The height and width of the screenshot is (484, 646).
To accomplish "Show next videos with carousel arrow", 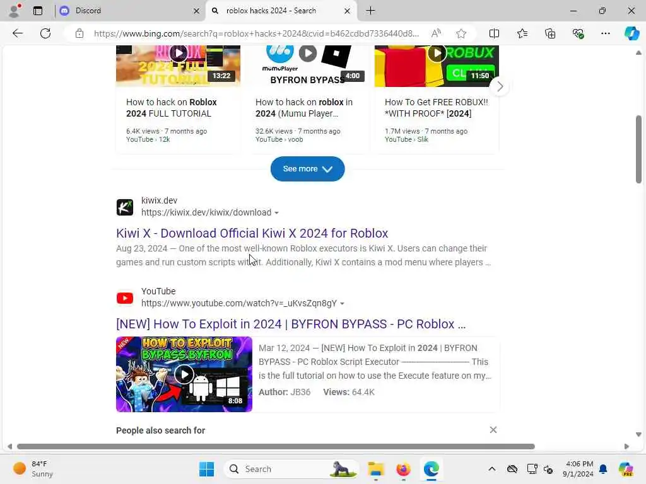I will tap(500, 86).
